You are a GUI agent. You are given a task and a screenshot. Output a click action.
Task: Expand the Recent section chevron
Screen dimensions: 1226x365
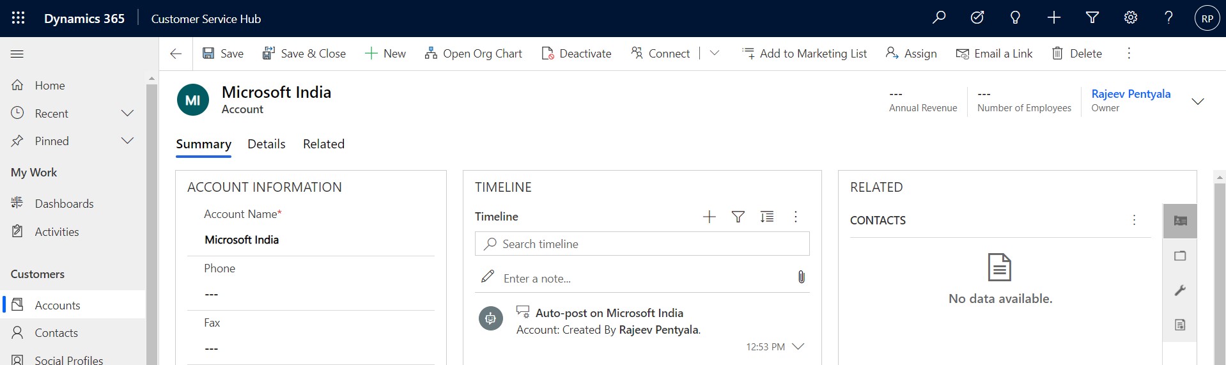(x=127, y=113)
